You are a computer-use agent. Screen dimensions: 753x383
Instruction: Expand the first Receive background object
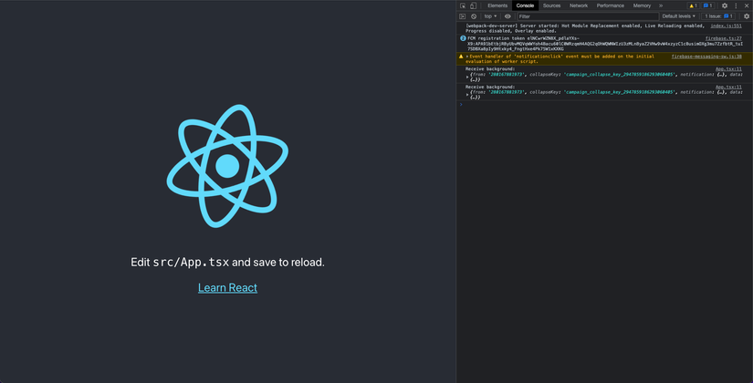click(x=467, y=77)
